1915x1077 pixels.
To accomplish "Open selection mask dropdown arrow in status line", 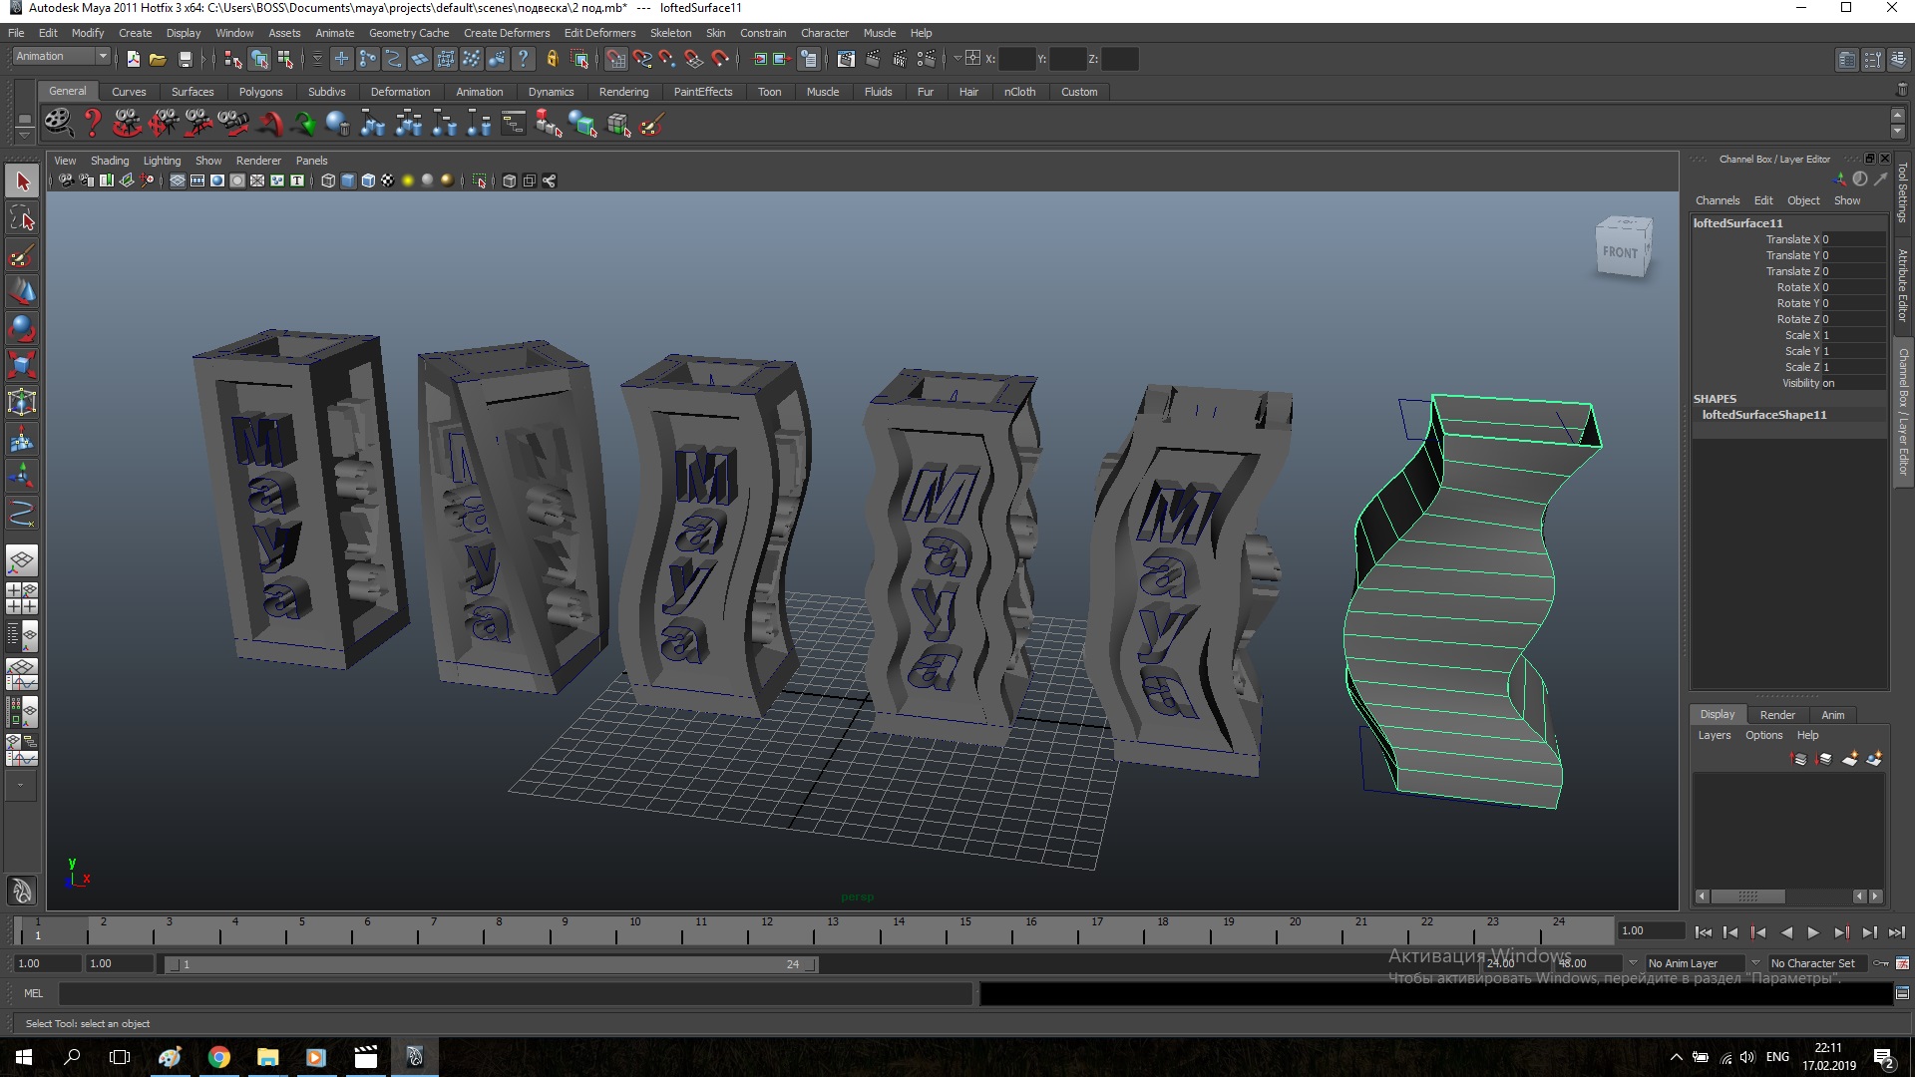I will (317, 59).
